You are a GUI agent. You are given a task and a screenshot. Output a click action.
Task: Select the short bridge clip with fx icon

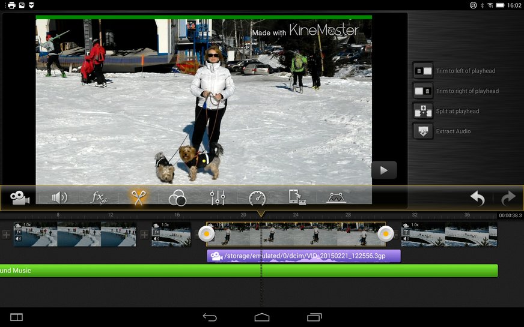tap(171, 234)
